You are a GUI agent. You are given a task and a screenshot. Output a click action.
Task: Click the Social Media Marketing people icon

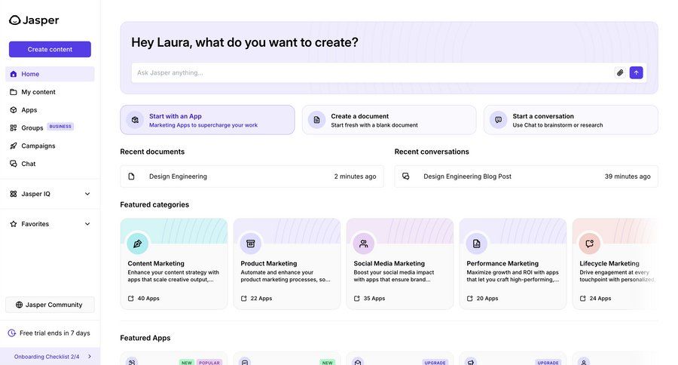(364, 244)
